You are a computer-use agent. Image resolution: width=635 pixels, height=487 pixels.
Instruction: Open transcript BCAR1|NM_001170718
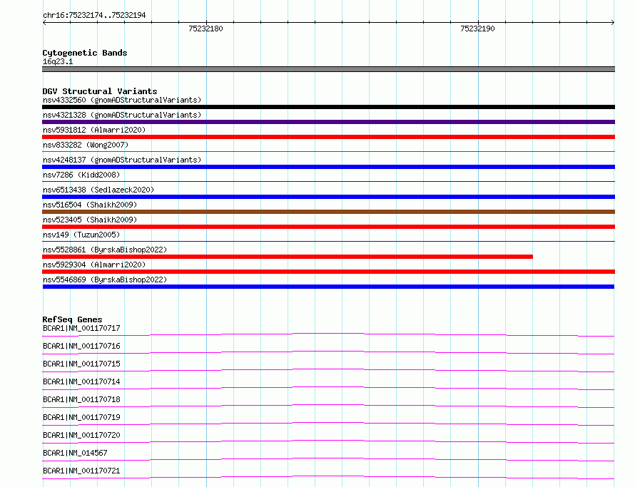81,399
